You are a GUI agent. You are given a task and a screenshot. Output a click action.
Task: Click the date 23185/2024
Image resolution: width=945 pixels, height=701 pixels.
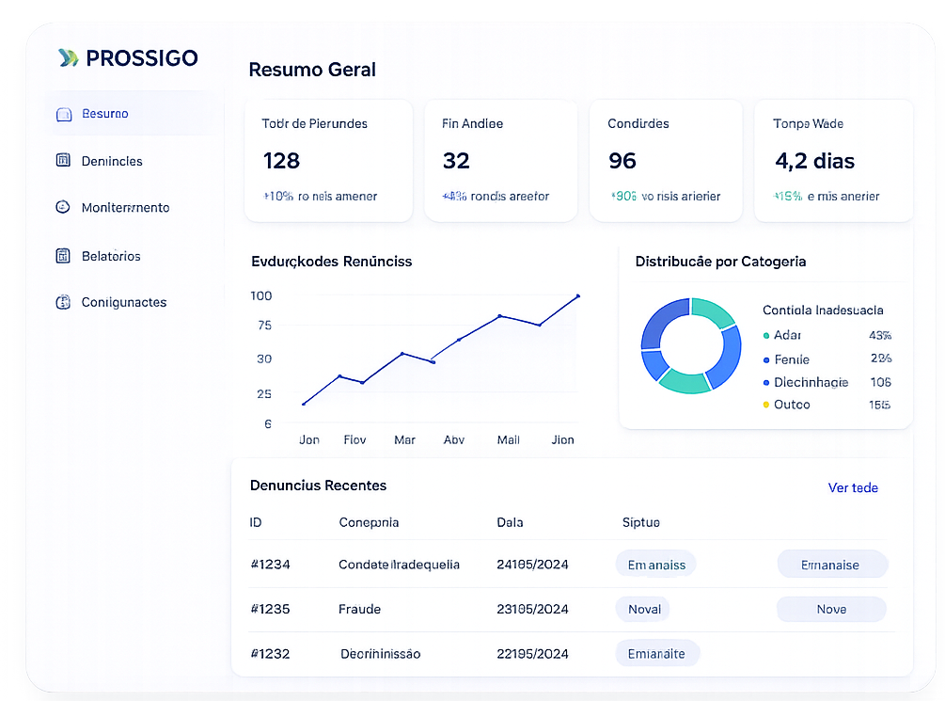click(532, 610)
